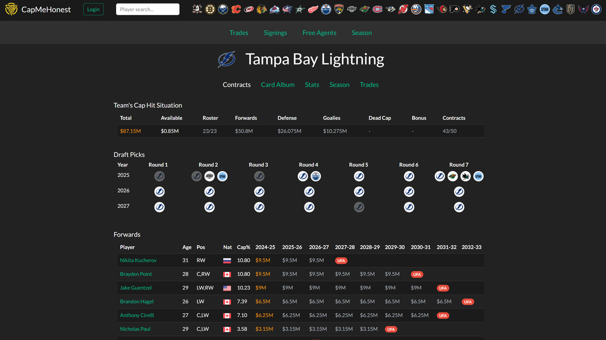Open the Anaheim Ducks team logo
The image size is (606, 340).
pos(197,9)
